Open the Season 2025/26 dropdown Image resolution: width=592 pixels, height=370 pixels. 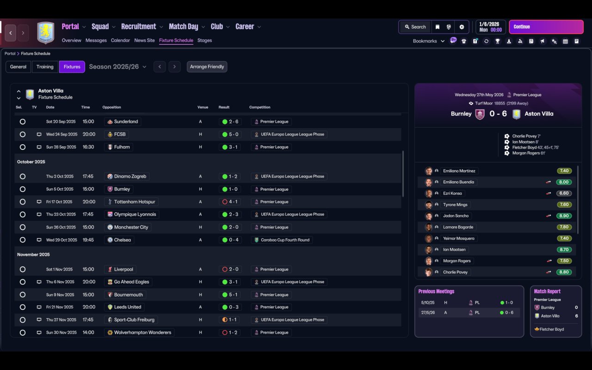(117, 67)
